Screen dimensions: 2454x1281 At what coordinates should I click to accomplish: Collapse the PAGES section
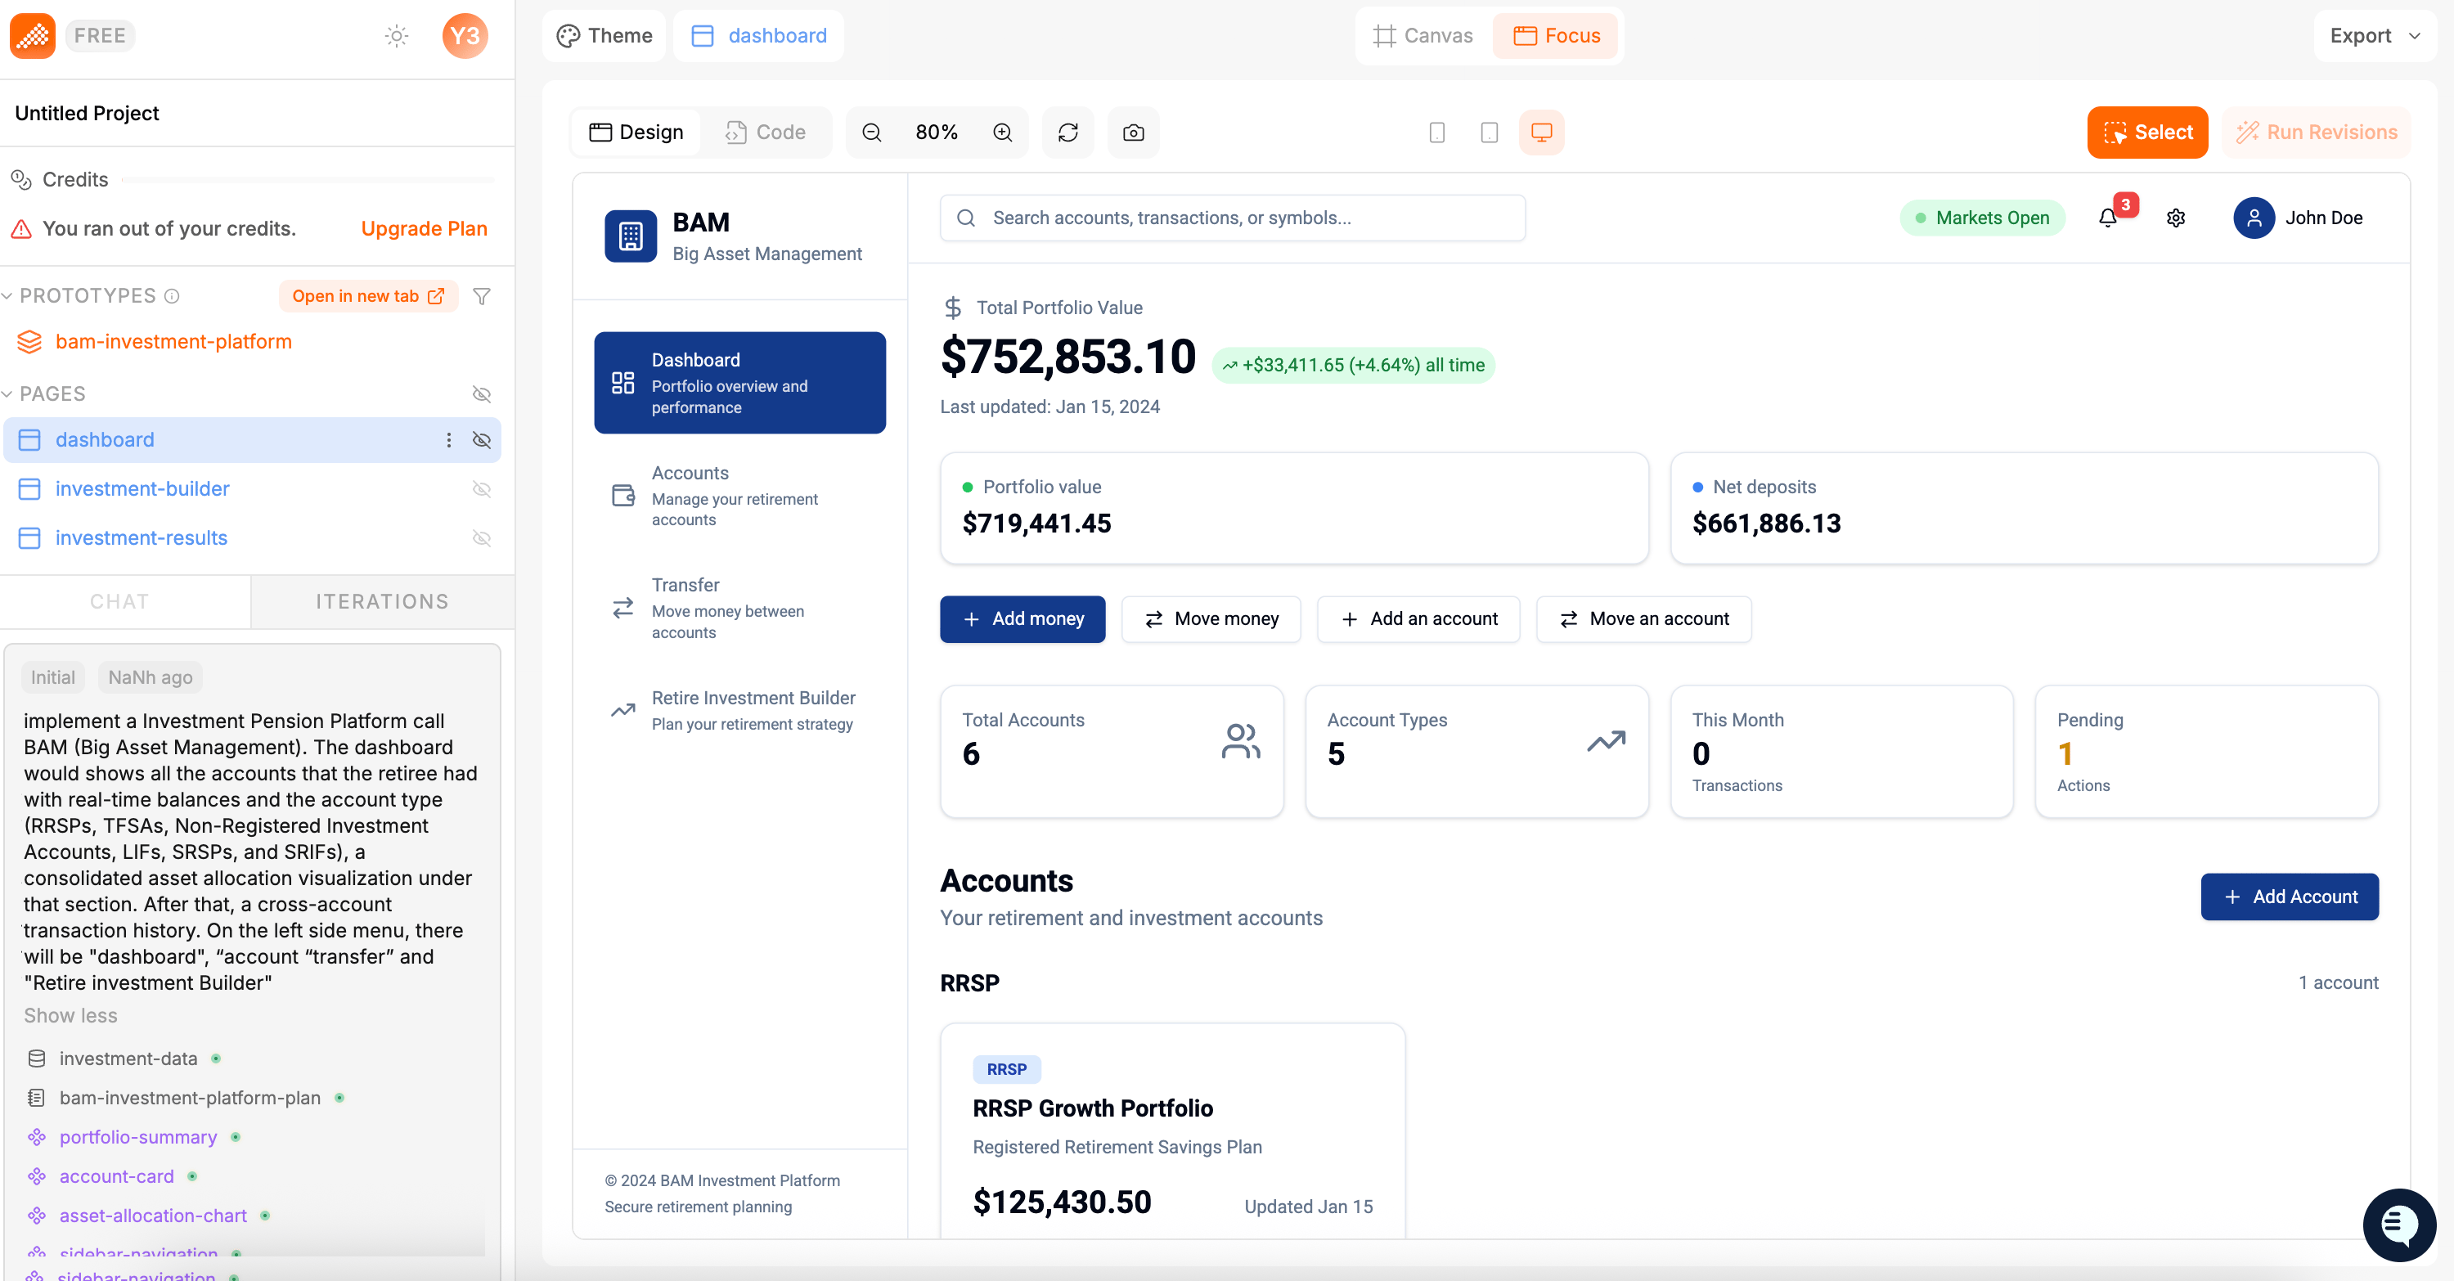[7, 394]
